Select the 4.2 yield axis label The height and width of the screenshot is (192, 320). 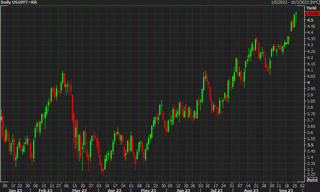click(x=310, y=58)
